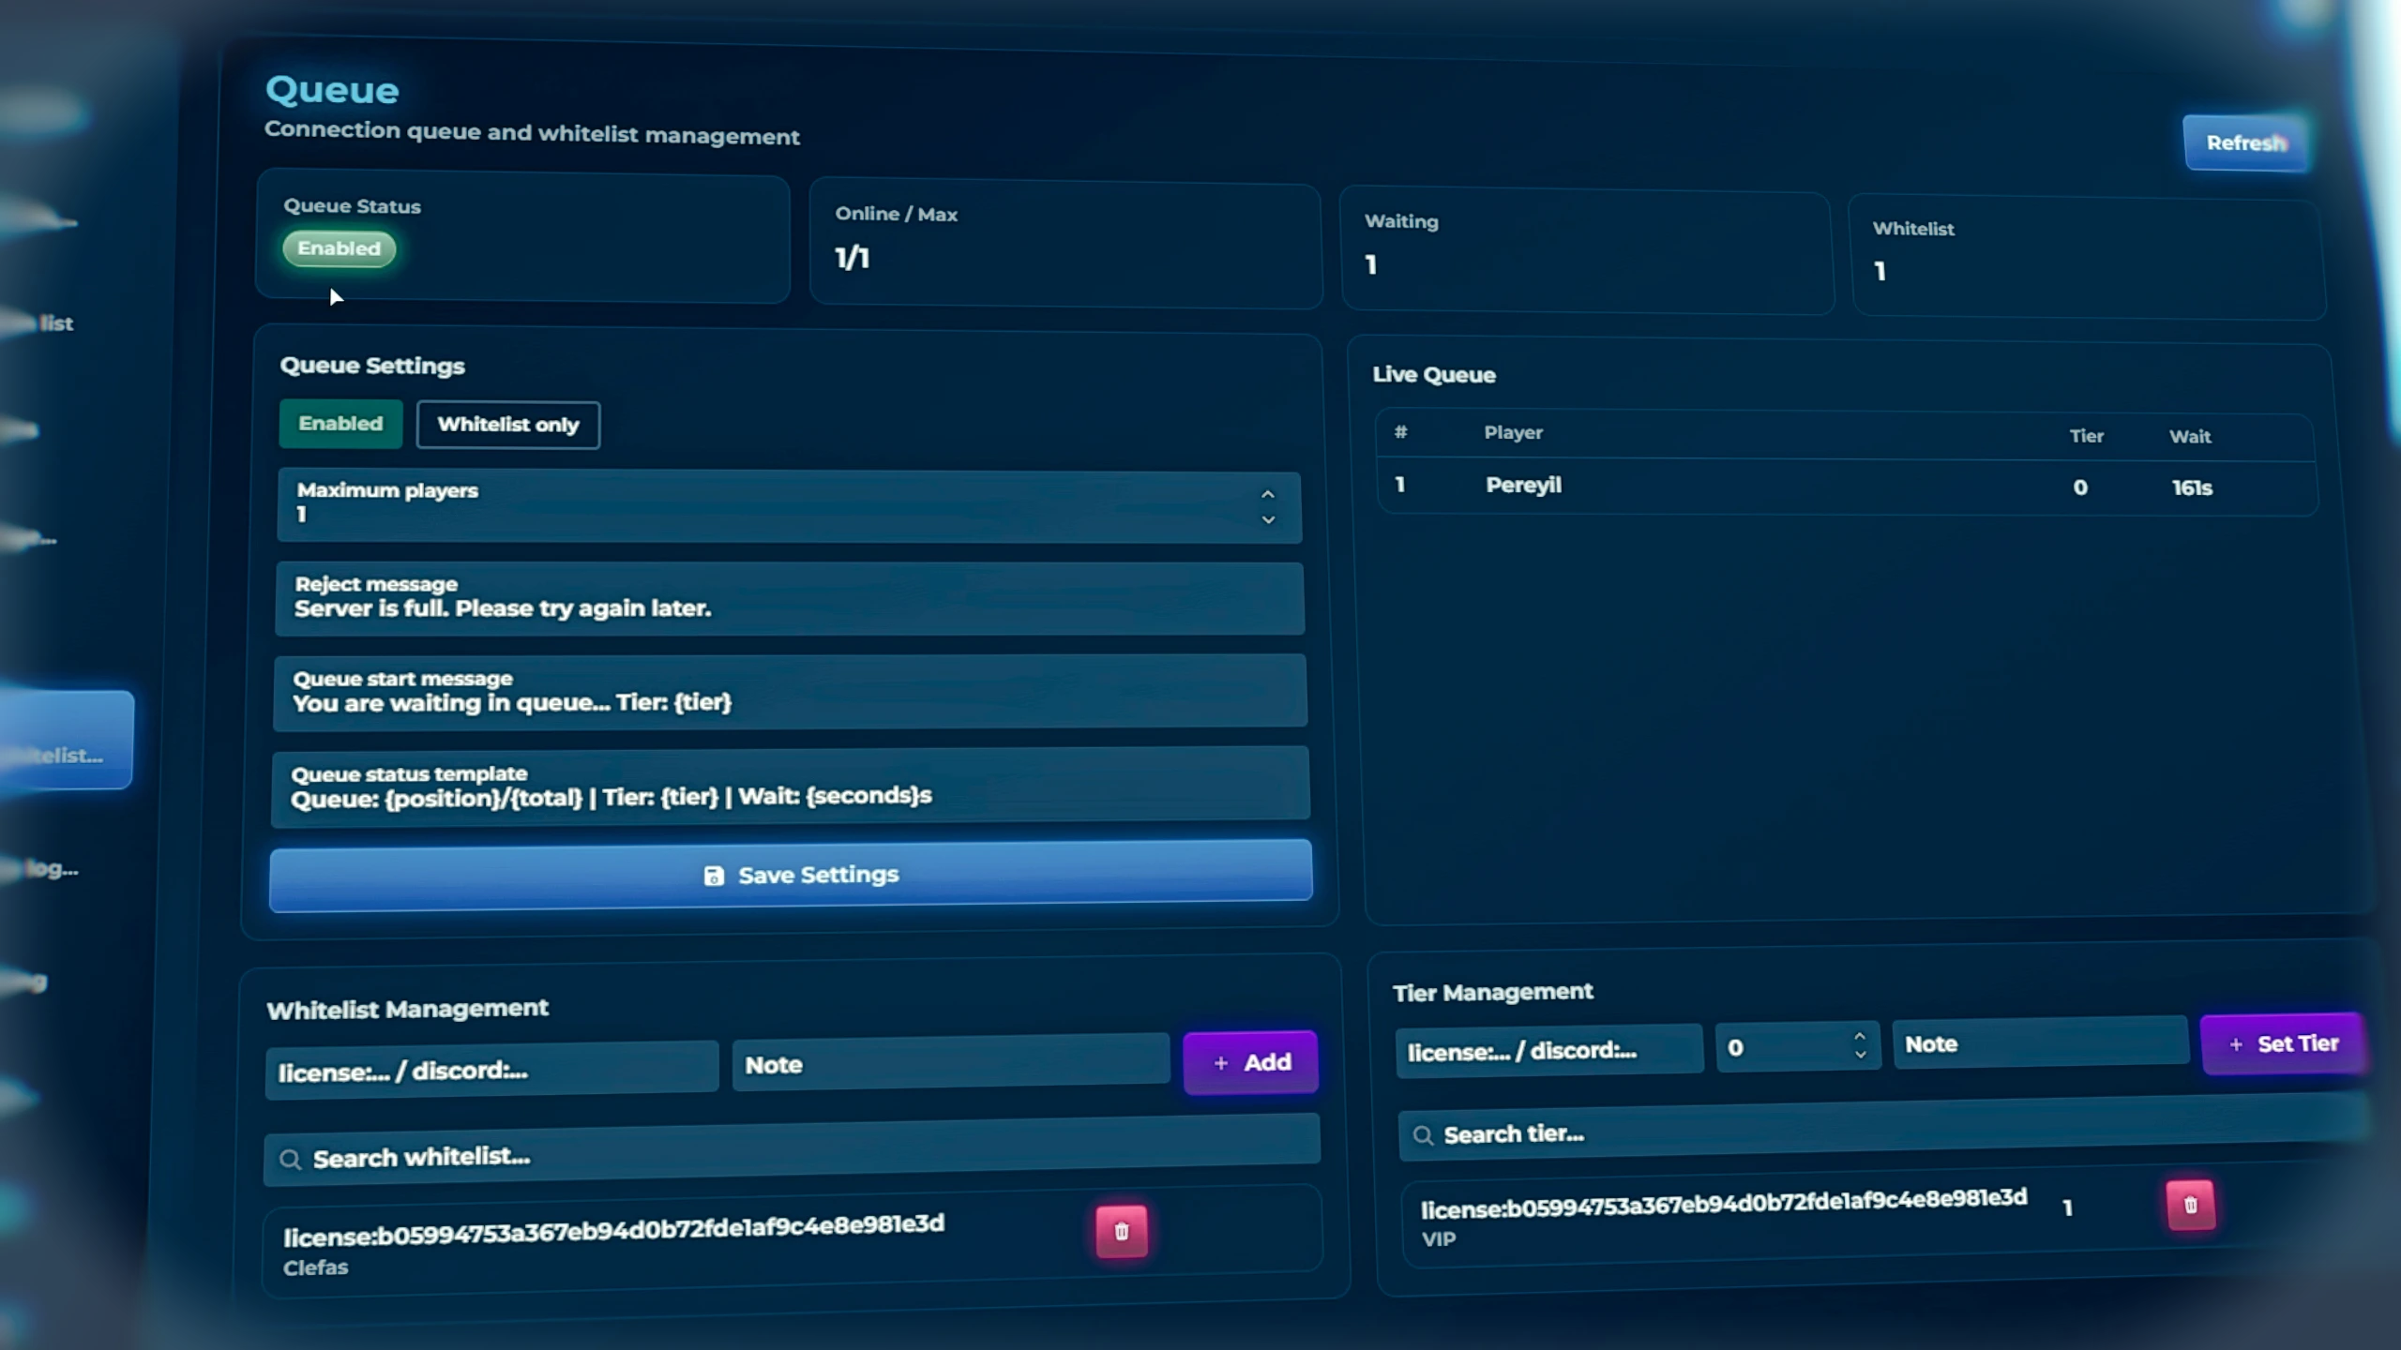2401x1350 pixels.
Task: Increase Maximum players with up arrow
Action: [1267, 494]
